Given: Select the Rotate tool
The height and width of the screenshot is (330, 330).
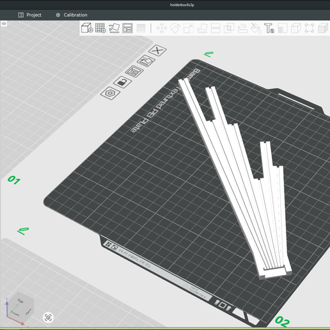Looking at the screenshot, I should click(x=175, y=28).
